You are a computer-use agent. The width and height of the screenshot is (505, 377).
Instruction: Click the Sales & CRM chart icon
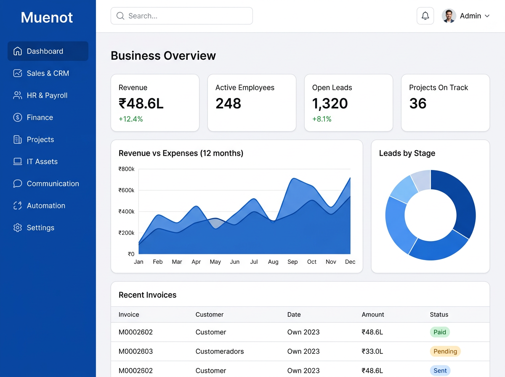point(18,73)
